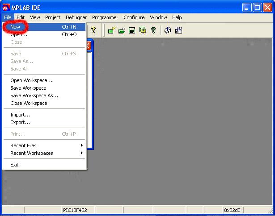Maximize the MPLAB IDE window
This screenshot has width=275, height=216.
[x=257, y=8]
